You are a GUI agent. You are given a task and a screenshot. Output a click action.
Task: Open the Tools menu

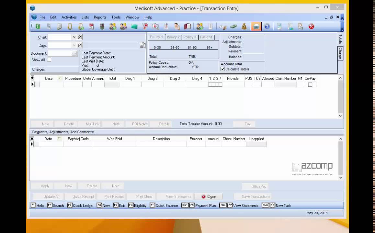(116, 17)
